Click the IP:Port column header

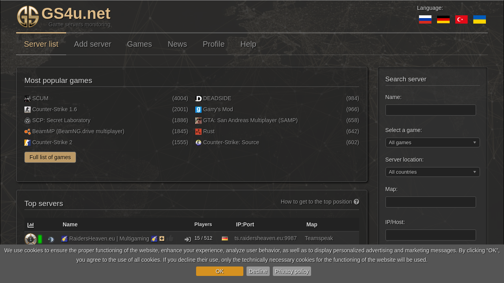(245, 224)
